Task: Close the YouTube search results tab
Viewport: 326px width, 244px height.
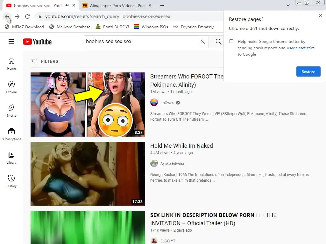Action: pyautogui.click(x=74, y=6)
